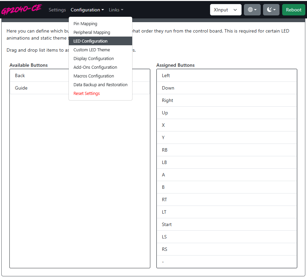Open the LED Configuration menu item
This screenshot has height=277, width=307.
[90, 41]
